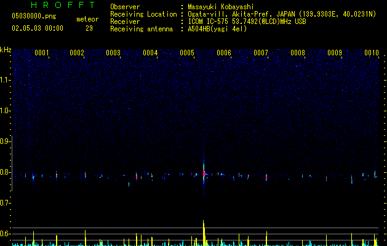Click the 0.6 frequency axis label
The image size is (387, 246).
5,234
